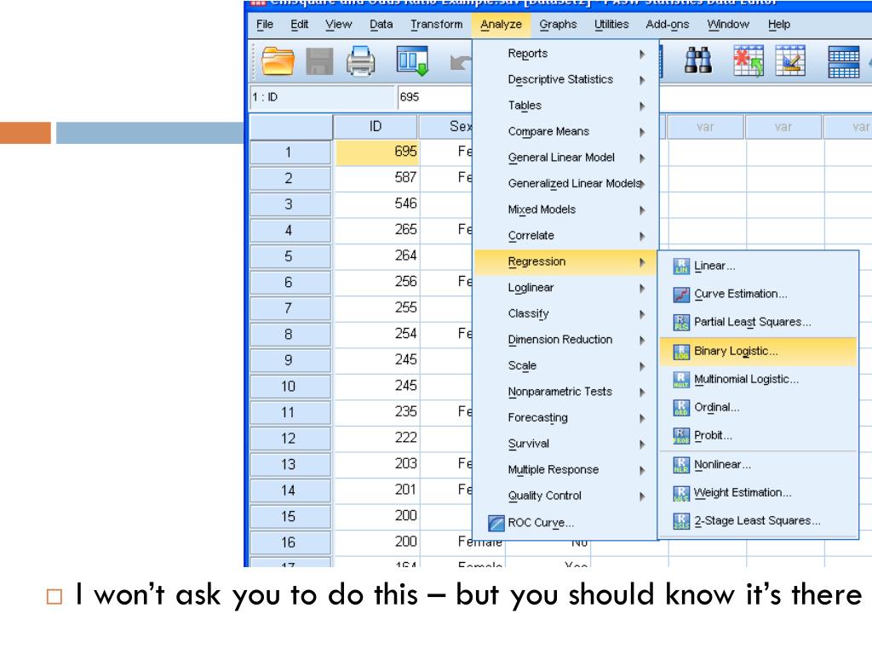872x654 pixels.
Task: Expand the Classify submenu arrow
Action: point(642,314)
